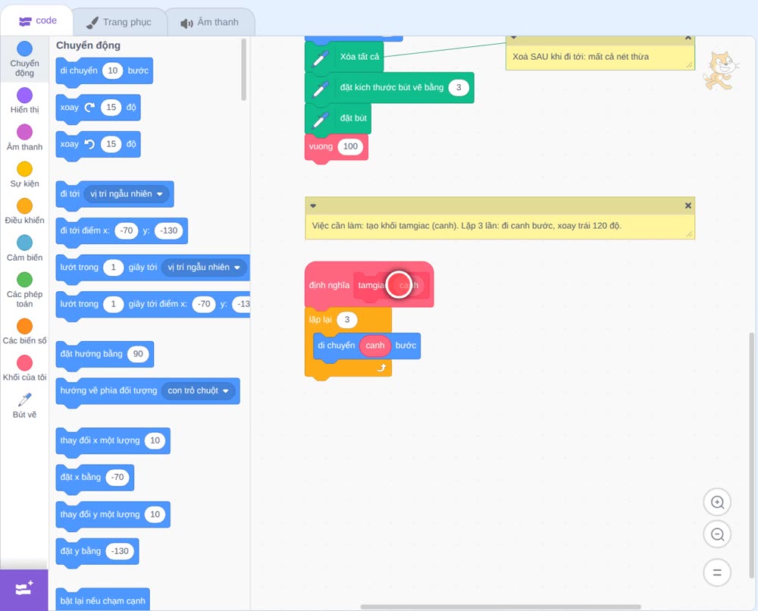Collapse the 'Việc cần làm' comment
This screenshot has width=758, height=611.
pos(313,206)
